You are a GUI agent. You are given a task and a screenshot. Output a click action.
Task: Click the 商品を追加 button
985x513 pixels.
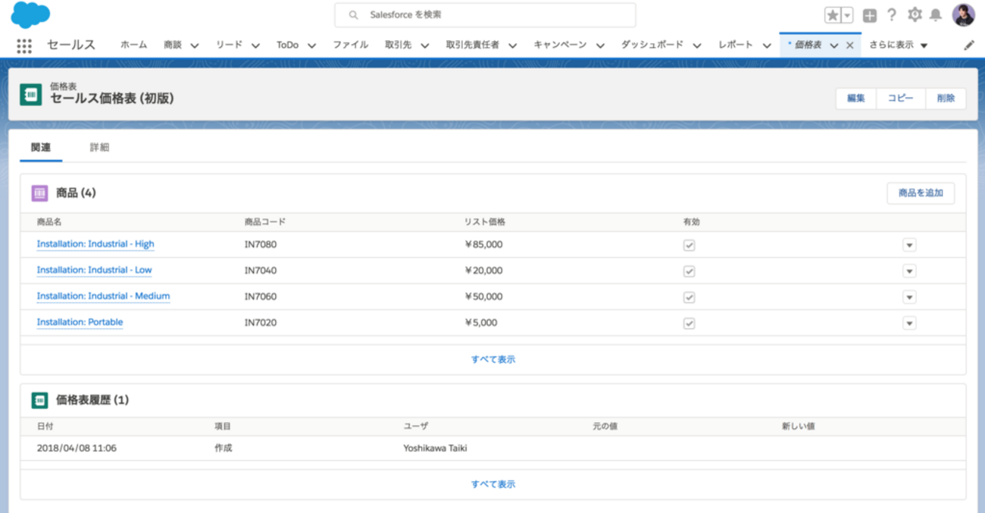click(x=921, y=193)
